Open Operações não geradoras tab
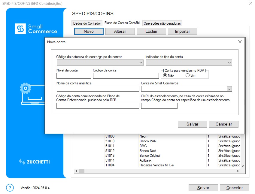 click(162, 23)
